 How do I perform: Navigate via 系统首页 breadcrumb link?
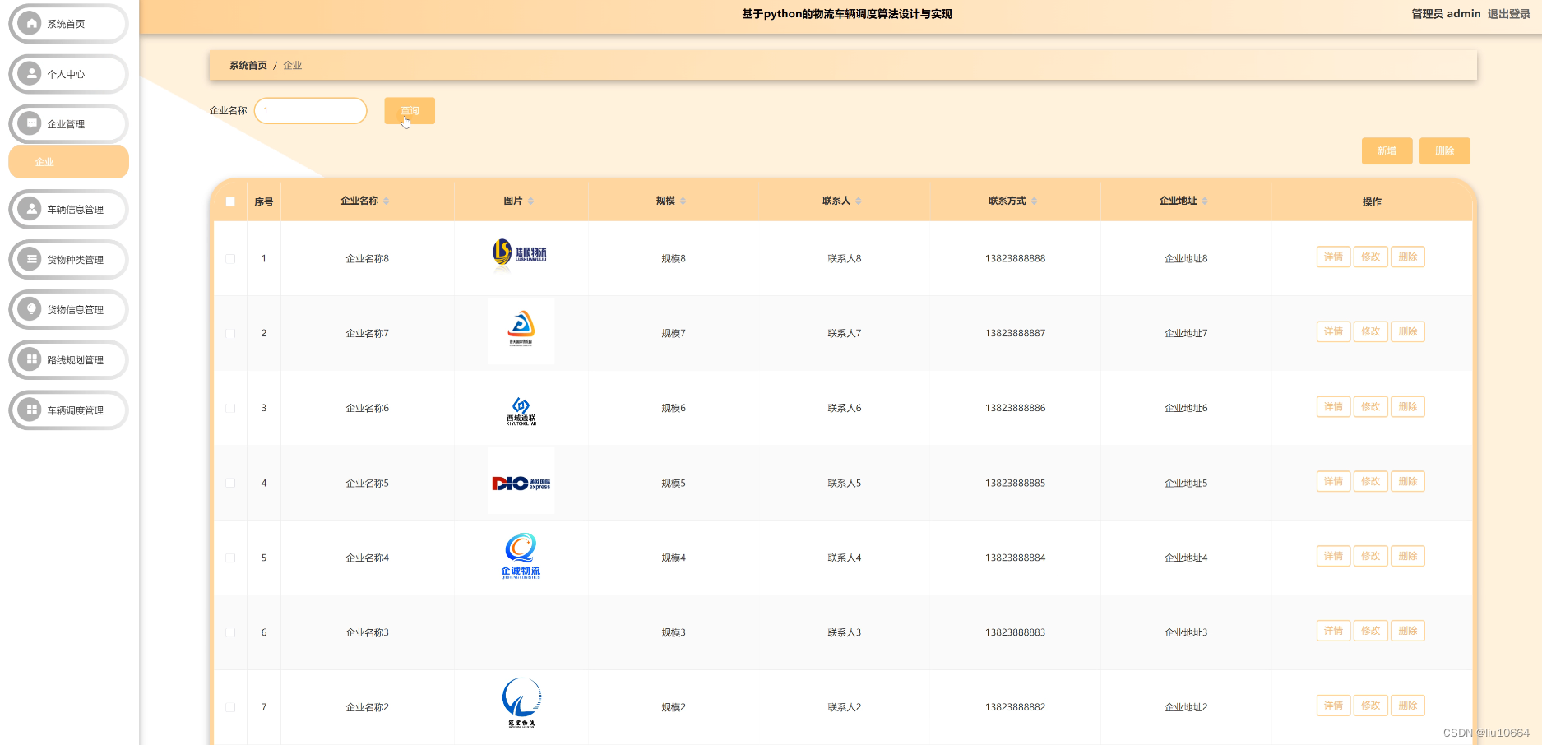tap(247, 65)
